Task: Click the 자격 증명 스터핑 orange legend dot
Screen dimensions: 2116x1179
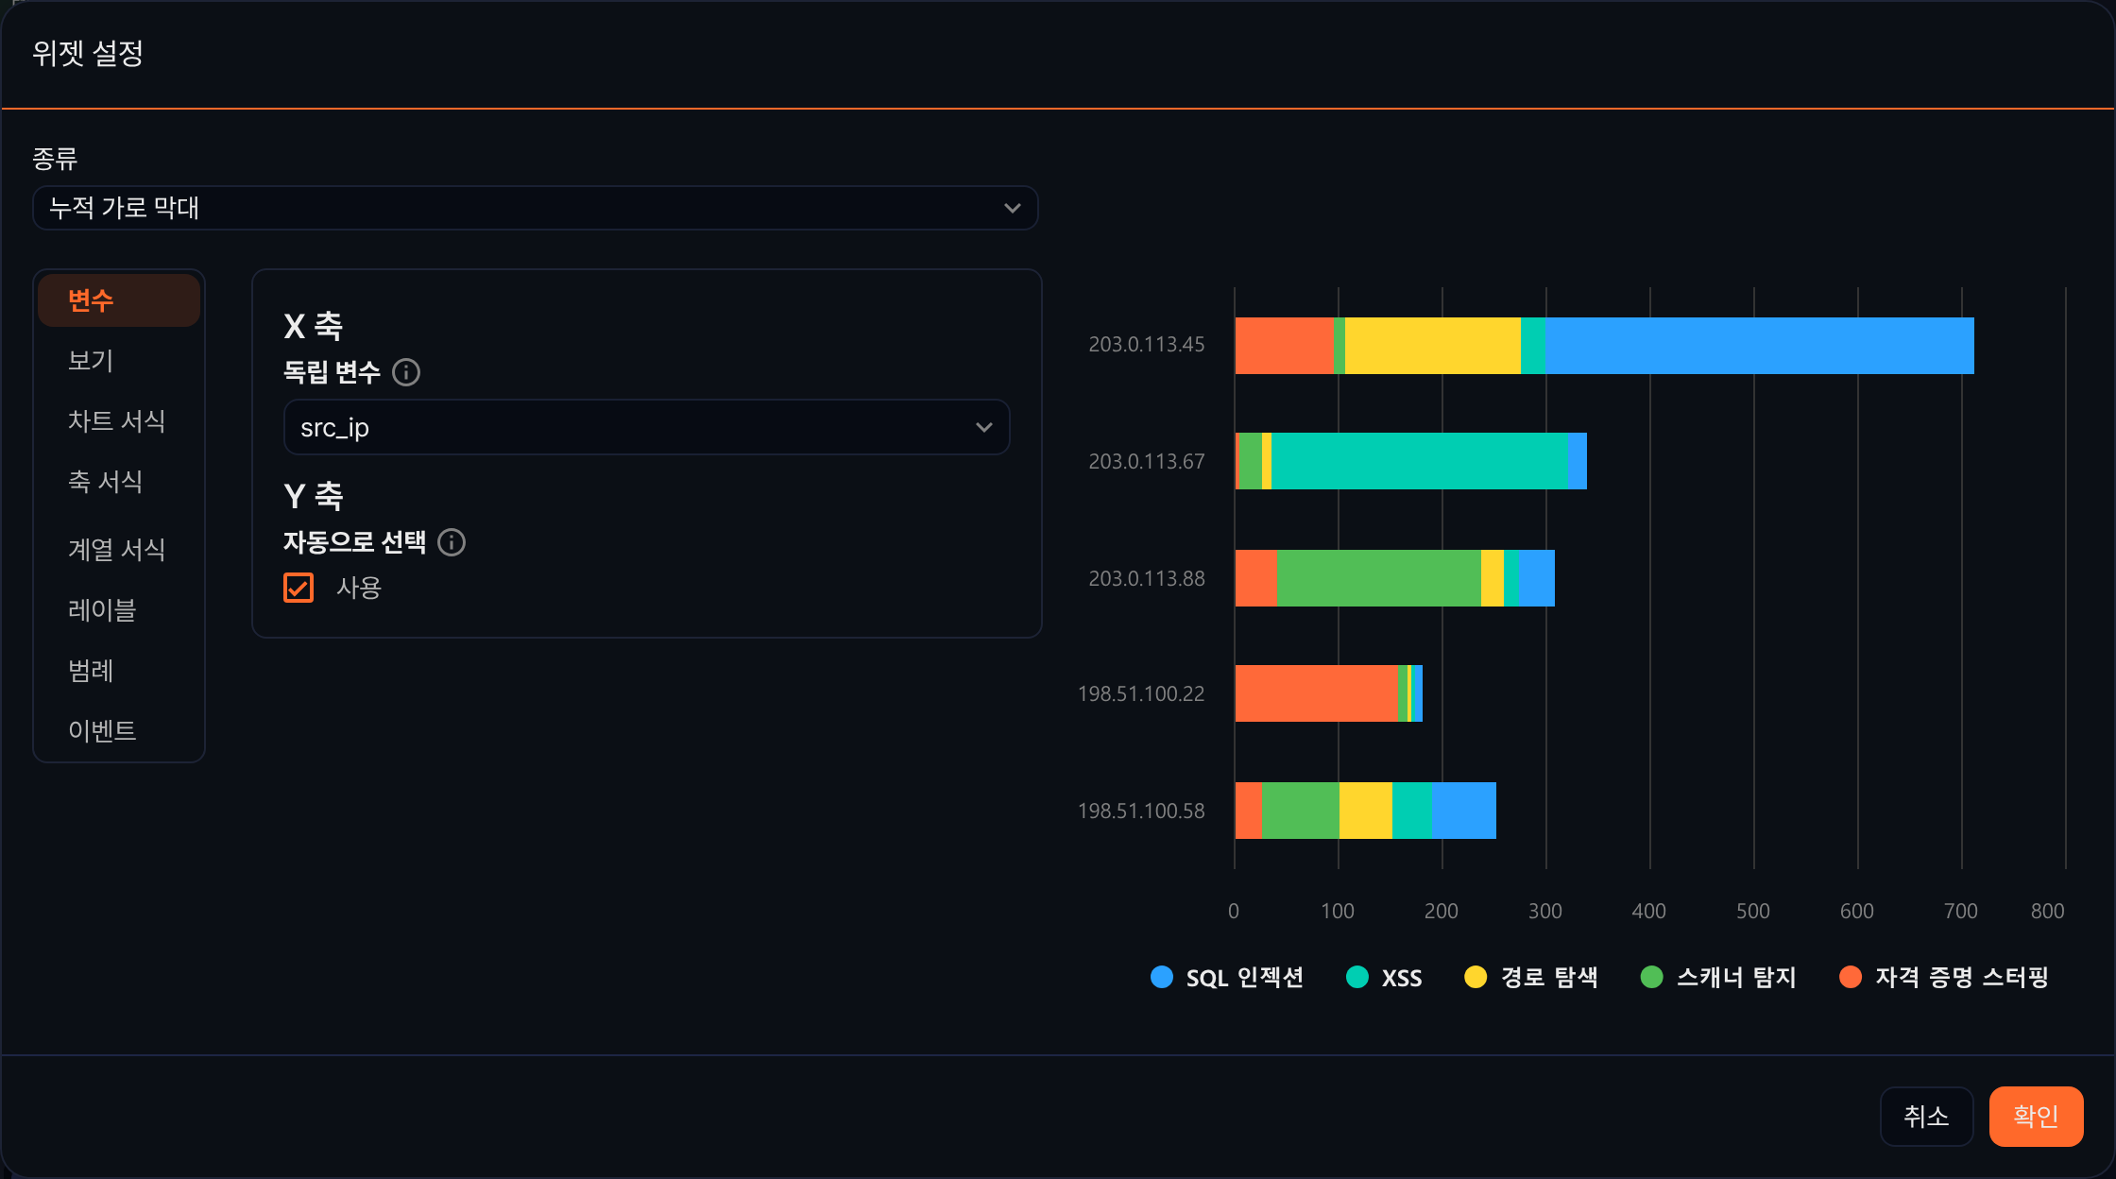Action: (1851, 977)
